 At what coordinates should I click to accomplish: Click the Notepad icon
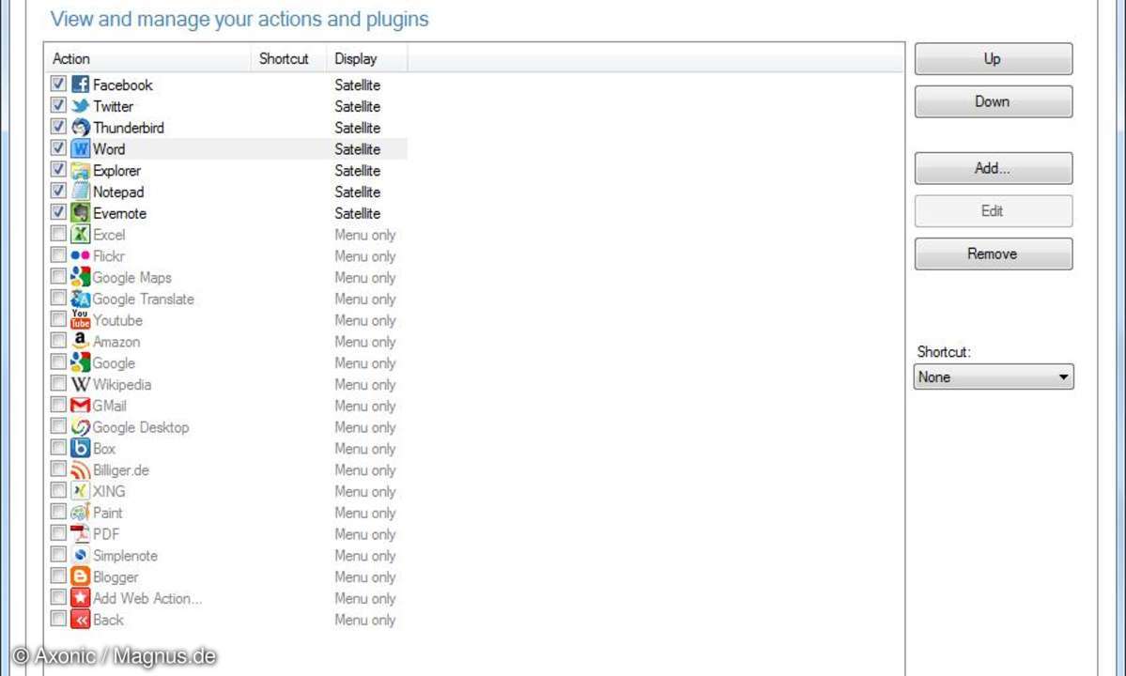(x=81, y=192)
